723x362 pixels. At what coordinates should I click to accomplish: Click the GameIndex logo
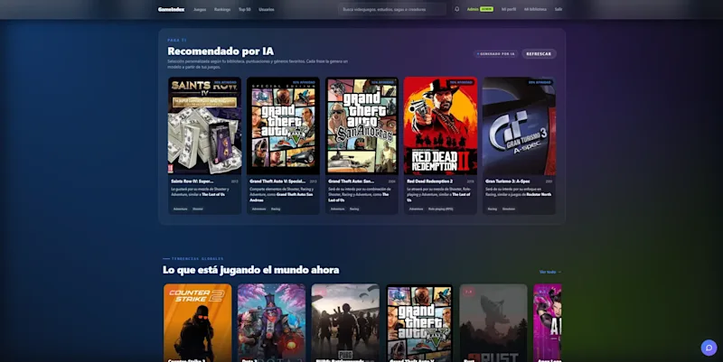click(171, 9)
